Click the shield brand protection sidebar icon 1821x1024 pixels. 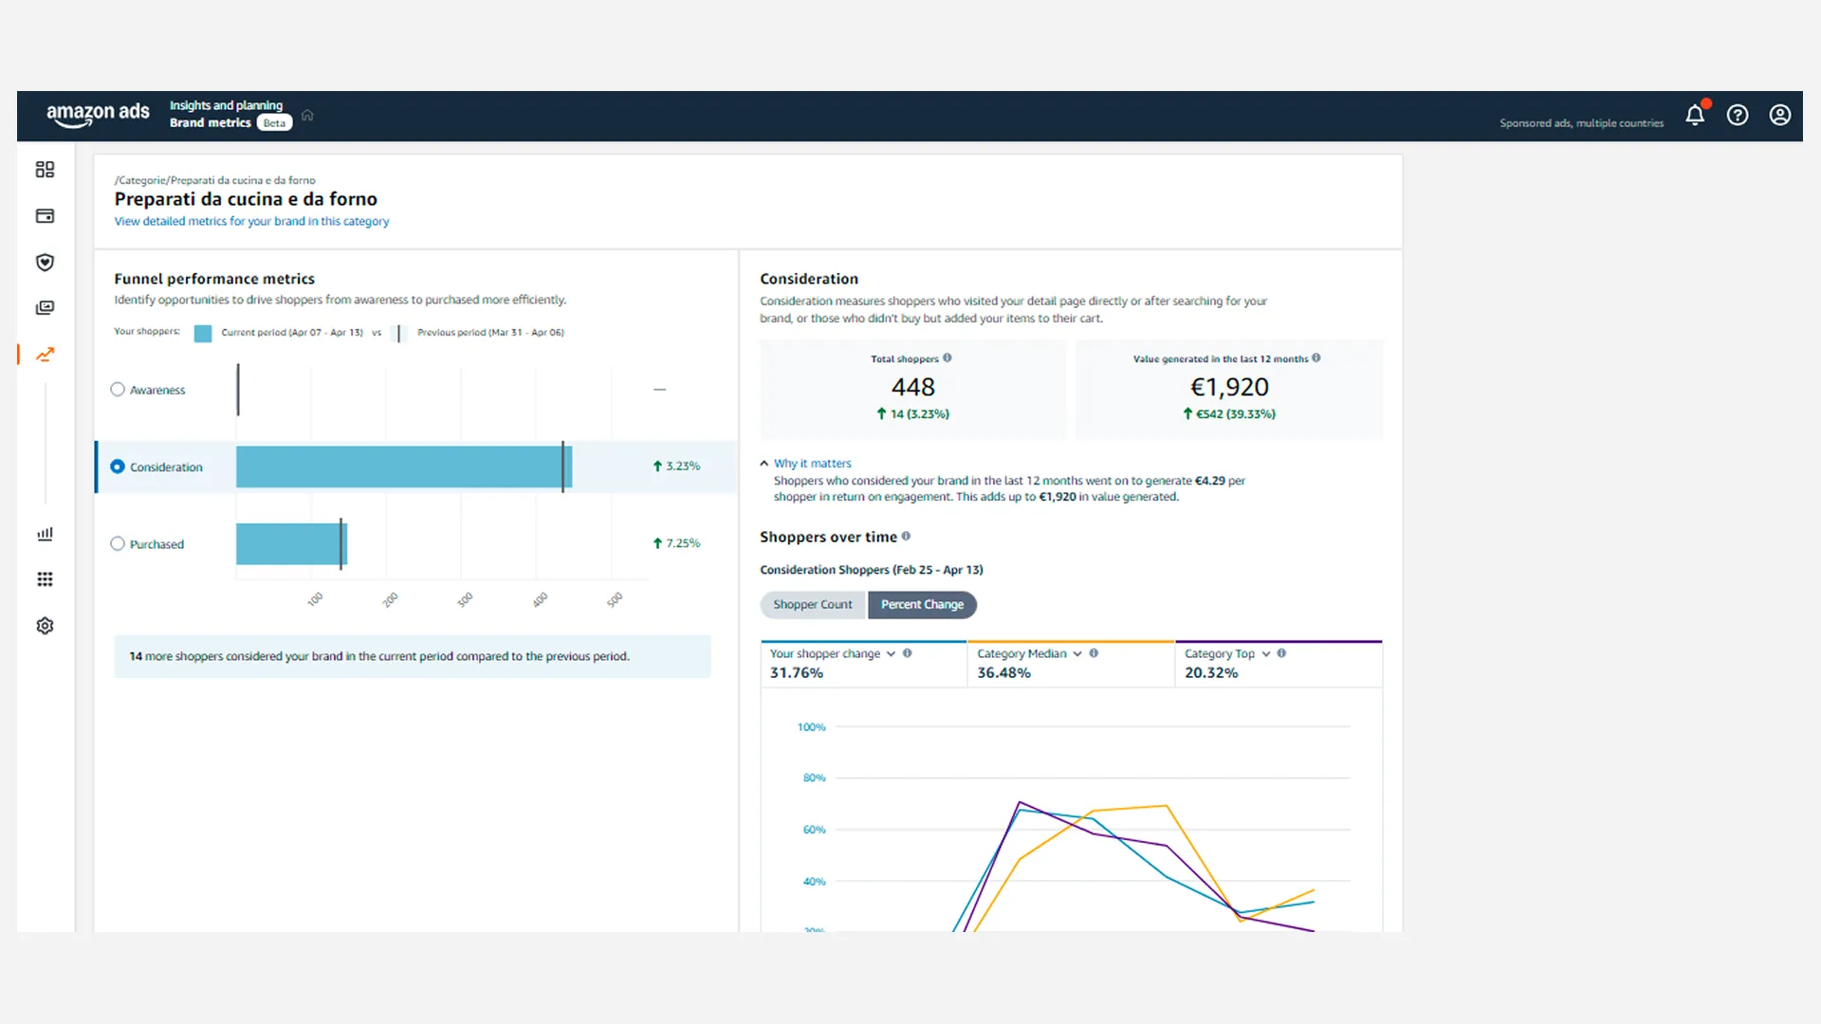click(x=45, y=263)
